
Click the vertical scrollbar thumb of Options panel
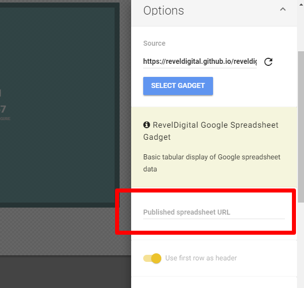click(300, 126)
